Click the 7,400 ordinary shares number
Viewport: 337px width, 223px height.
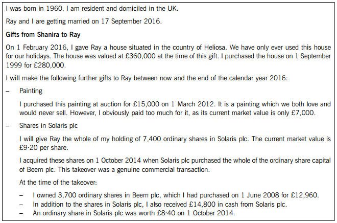[152, 139]
